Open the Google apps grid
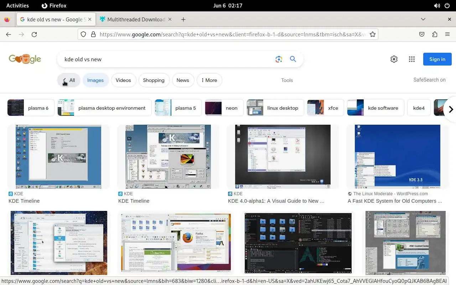Image resolution: width=456 pixels, height=285 pixels. pos(412,59)
